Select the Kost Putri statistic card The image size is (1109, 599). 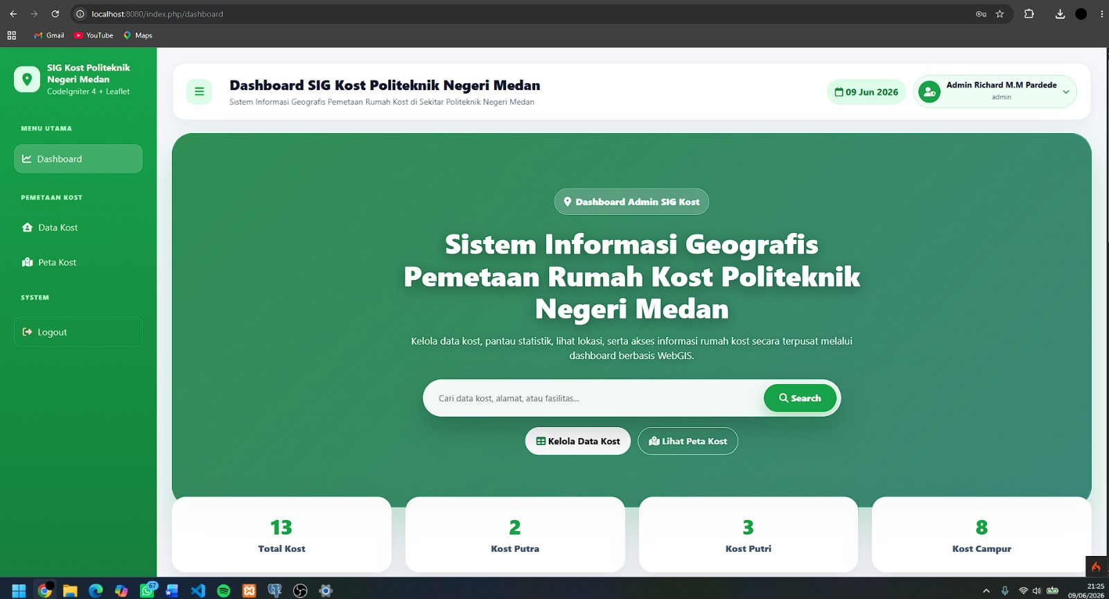point(749,535)
